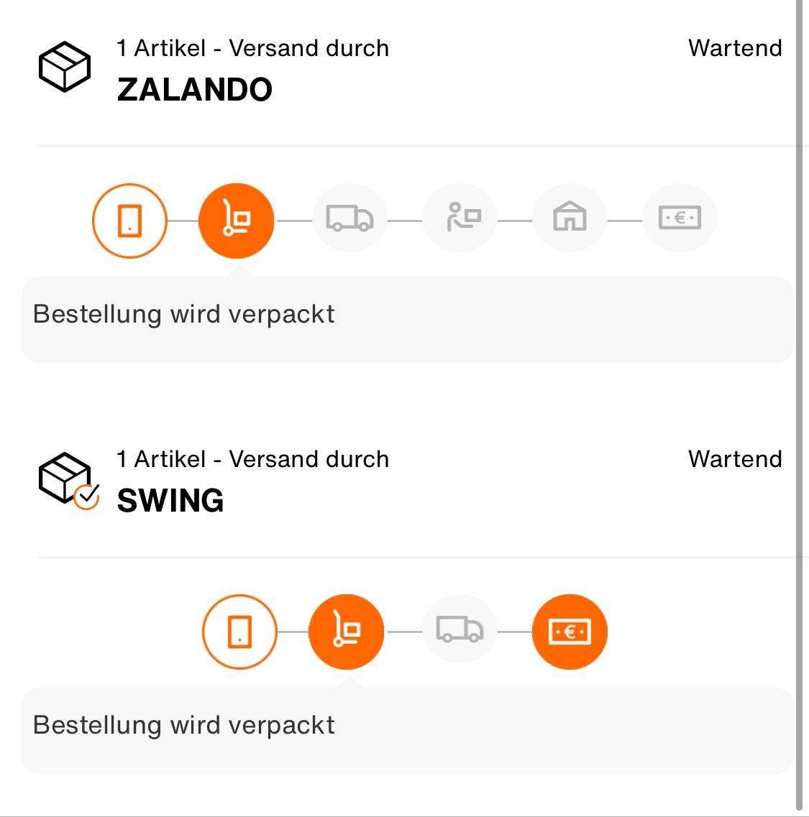Image resolution: width=809 pixels, height=817 pixels.
Task: Select the phone order step for SWING
Action: pos(239,631)
